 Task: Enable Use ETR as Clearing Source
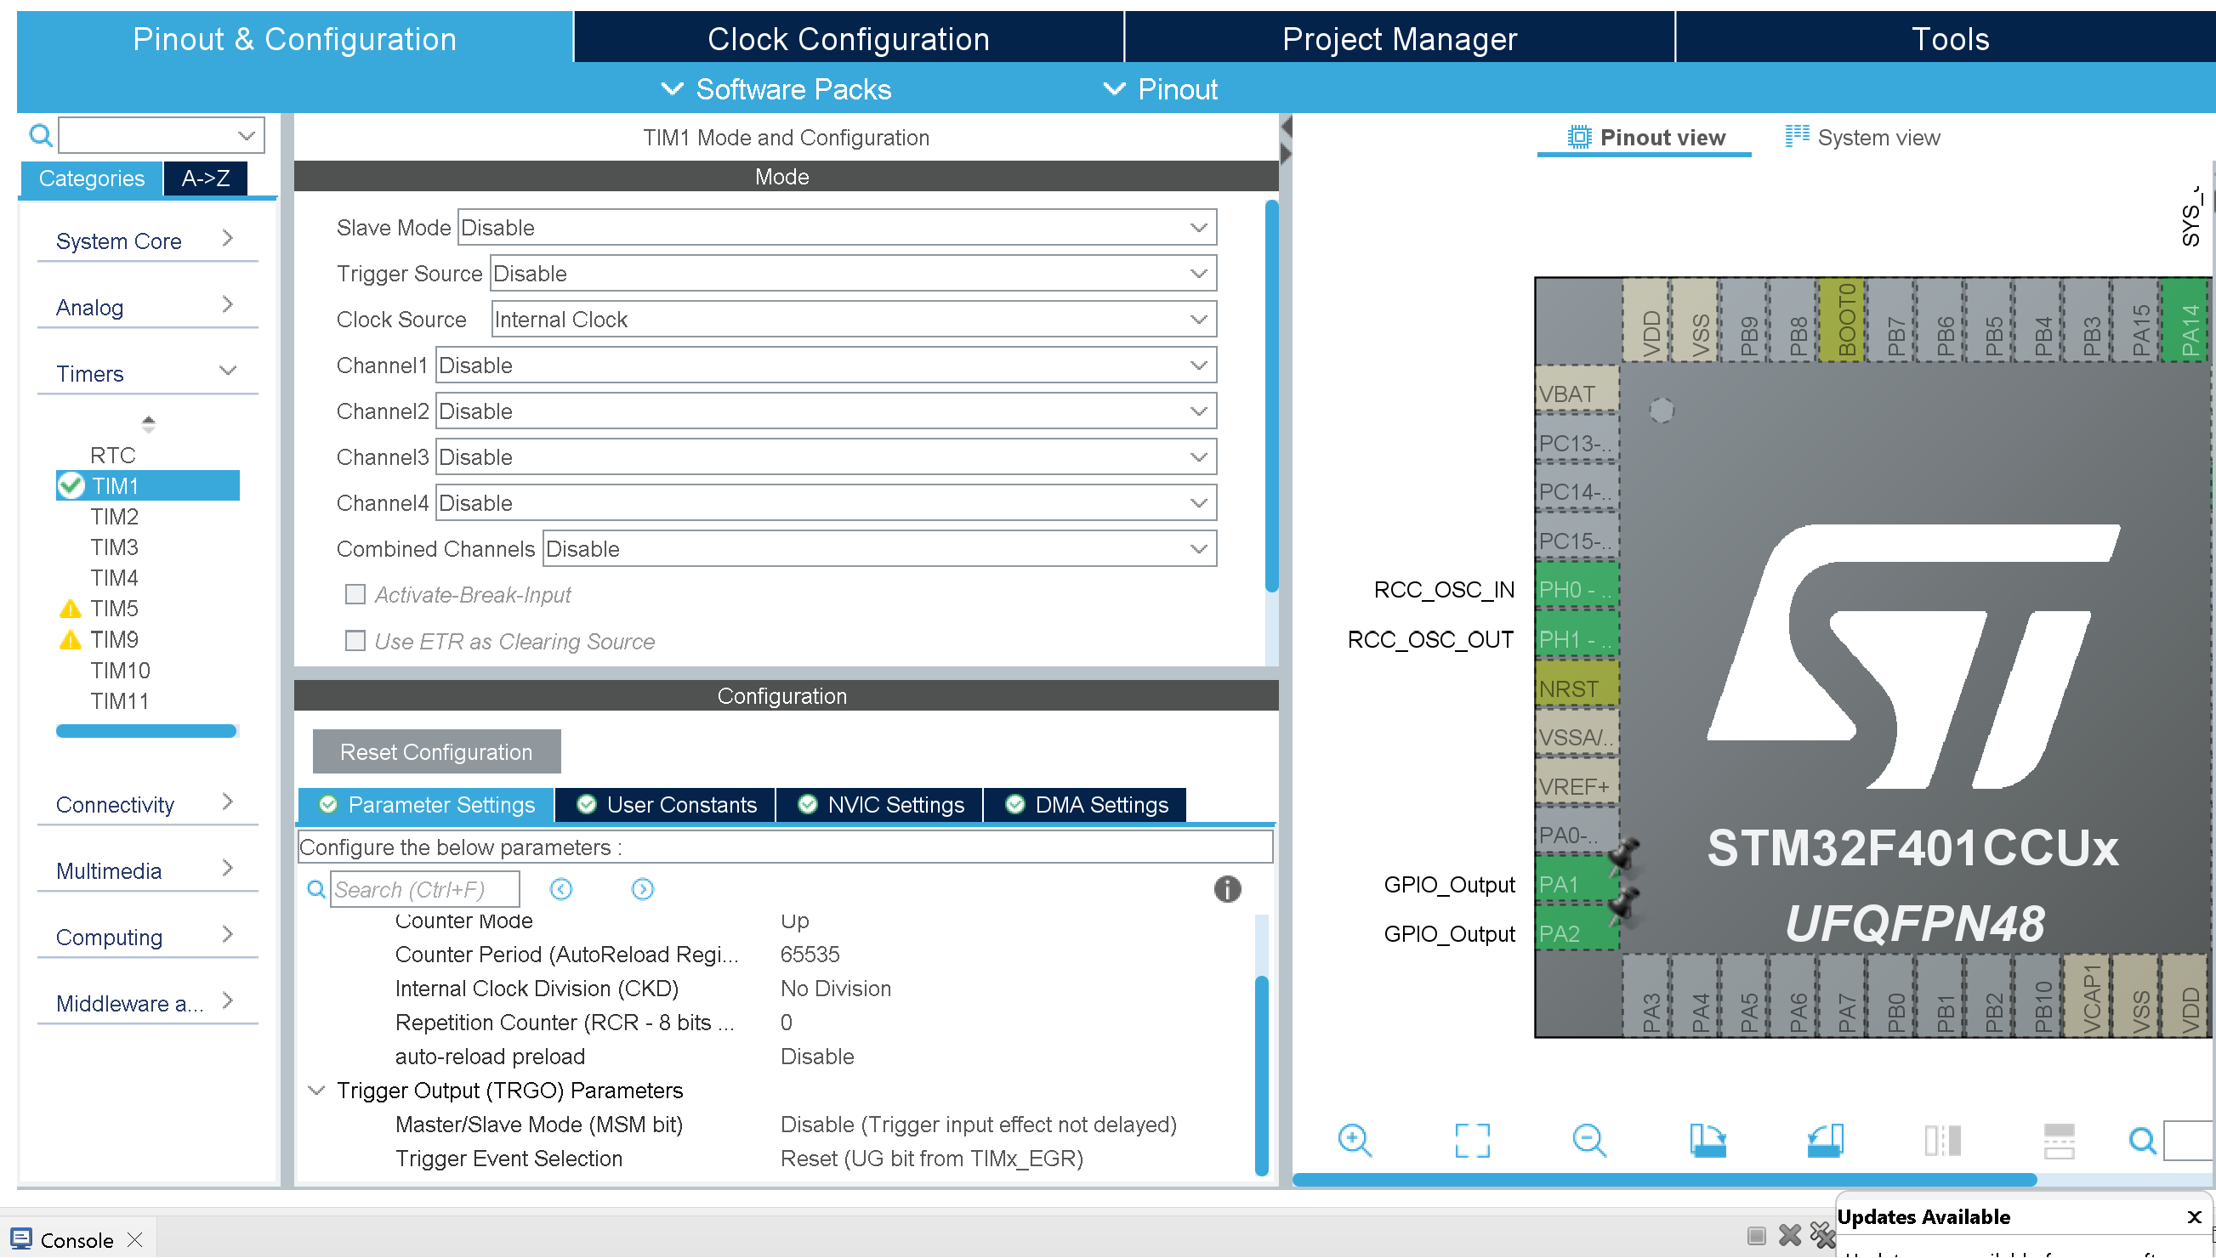click(355, 641)
